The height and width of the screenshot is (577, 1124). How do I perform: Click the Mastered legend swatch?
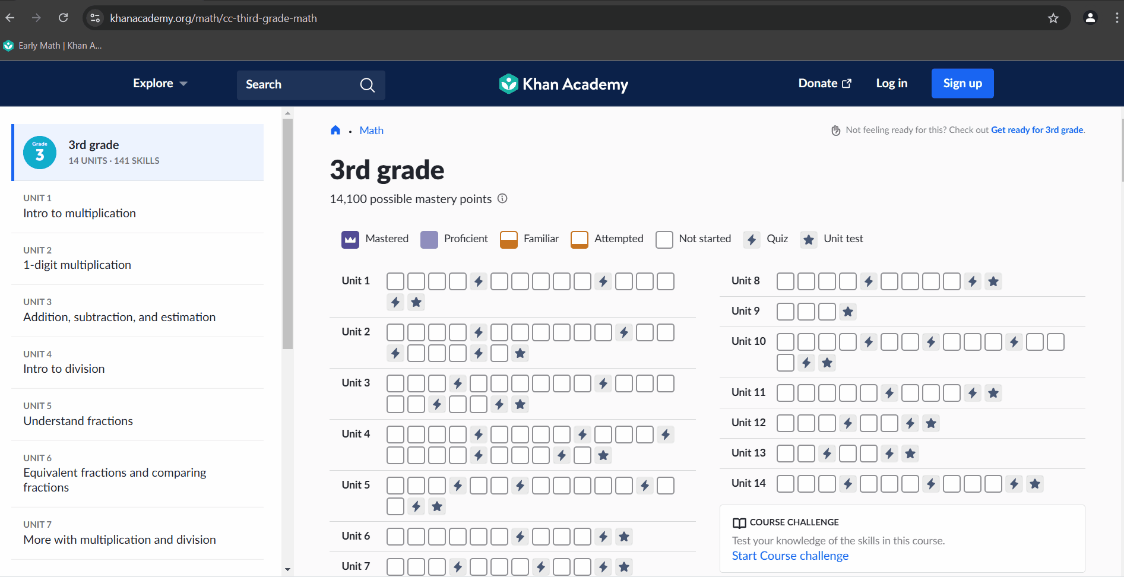(x=350, y=240)
